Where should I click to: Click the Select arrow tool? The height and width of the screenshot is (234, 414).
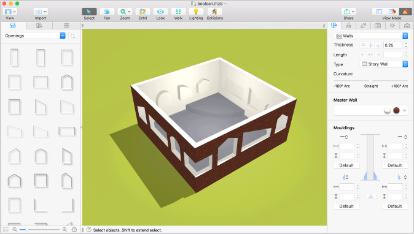coord(89,12)
